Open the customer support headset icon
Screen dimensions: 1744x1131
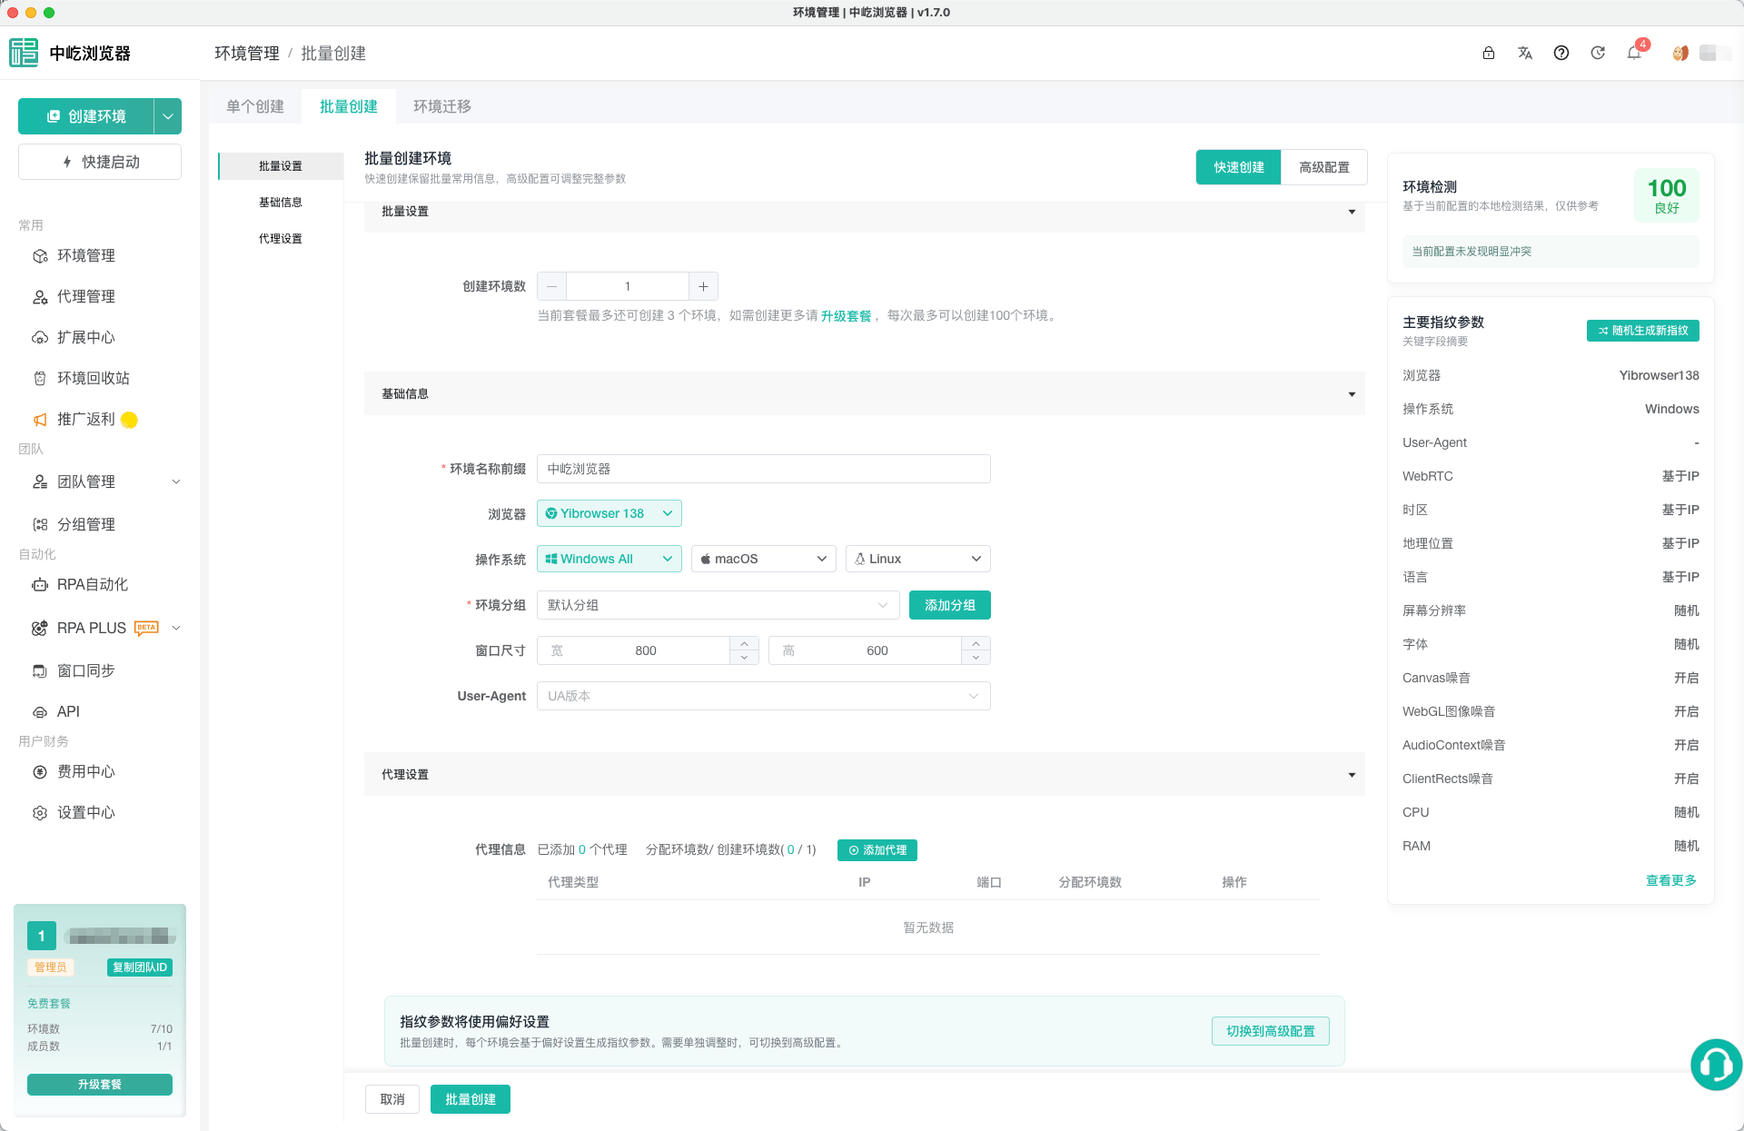point(1716,1064)
